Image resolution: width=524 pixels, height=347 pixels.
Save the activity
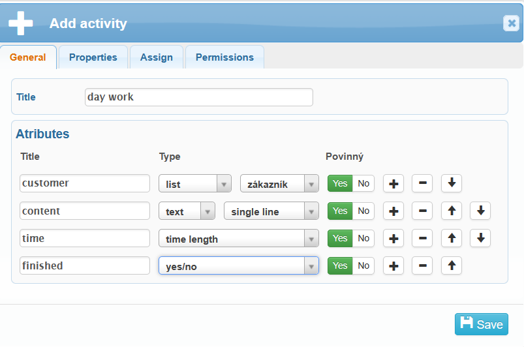(x=481, y=324)
